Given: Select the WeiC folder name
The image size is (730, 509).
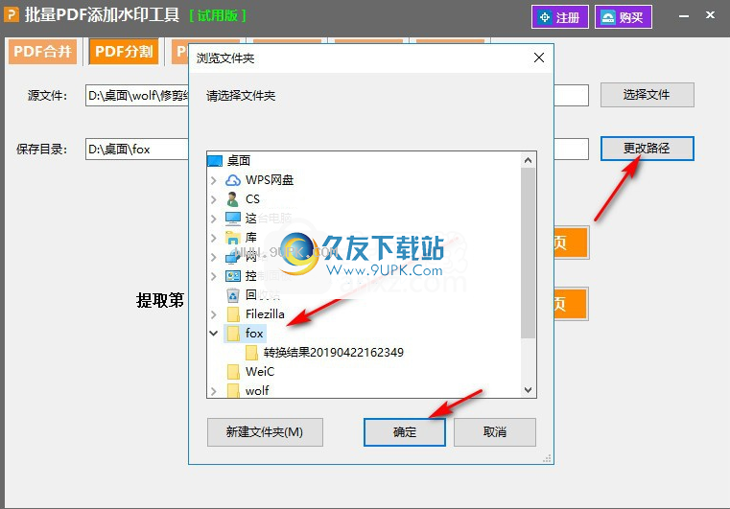Looking at the screenshot, I should pyautogui.click(x=260, y=371).
